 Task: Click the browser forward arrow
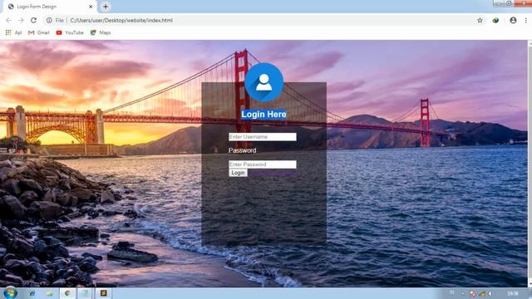click(21, 20)
